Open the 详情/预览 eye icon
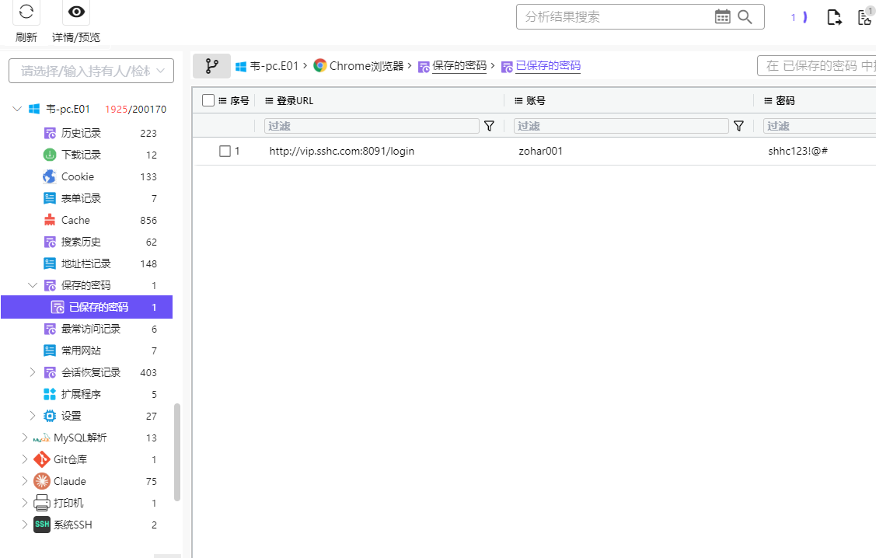 76,12
